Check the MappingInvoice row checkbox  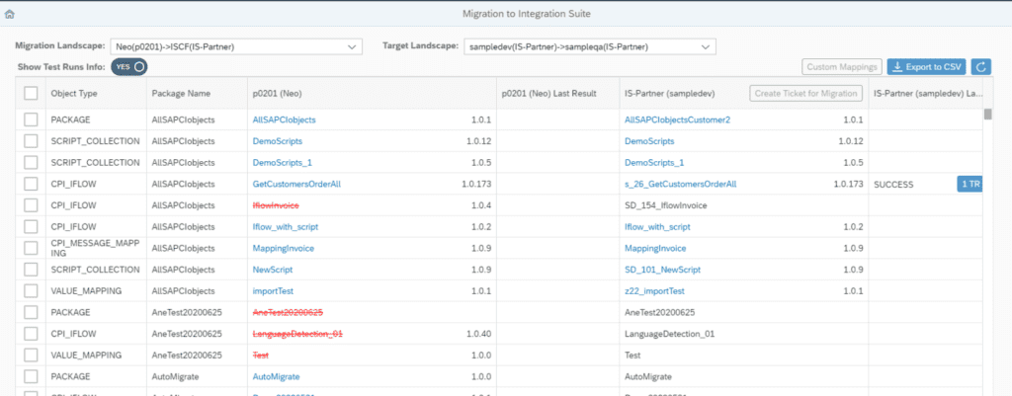pyautogui.click(x=31, y=248)
